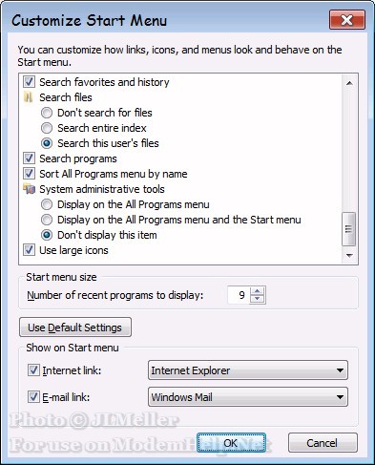Select Don't search for files
Screen dimensions: 375x465
click(x=47, y=113)
